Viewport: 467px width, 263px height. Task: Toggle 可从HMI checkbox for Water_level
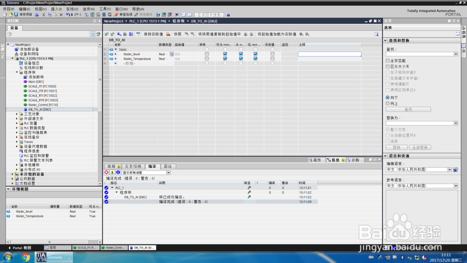coord(225,54)
